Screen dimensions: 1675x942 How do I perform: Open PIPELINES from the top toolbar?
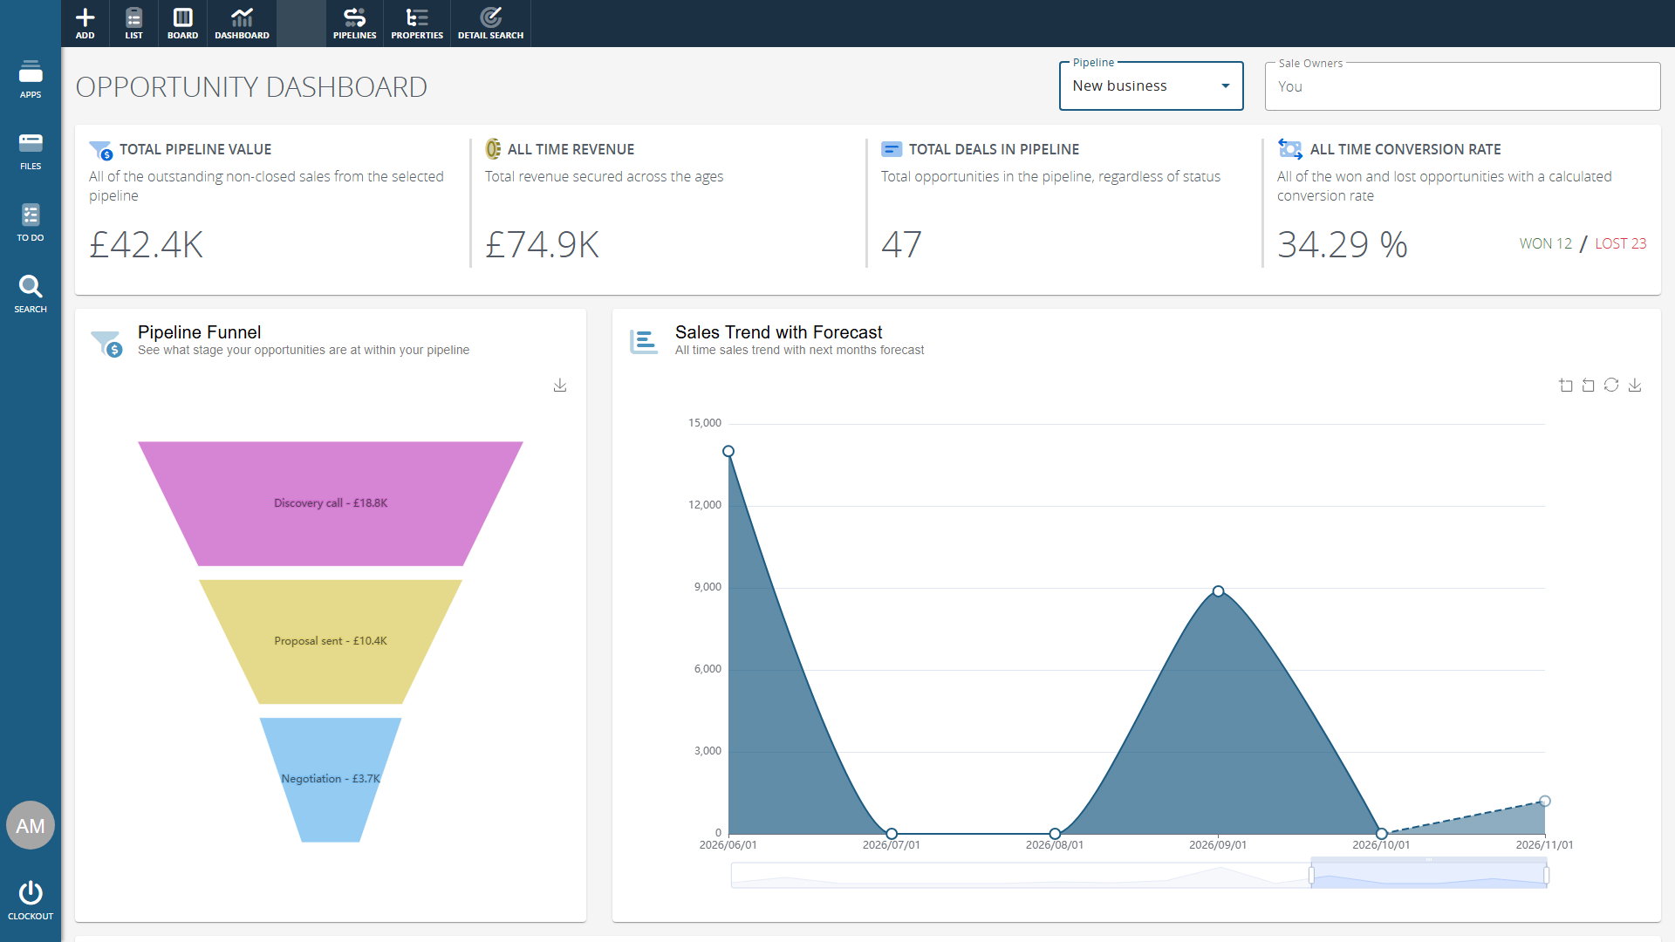(x=354, y=23)
